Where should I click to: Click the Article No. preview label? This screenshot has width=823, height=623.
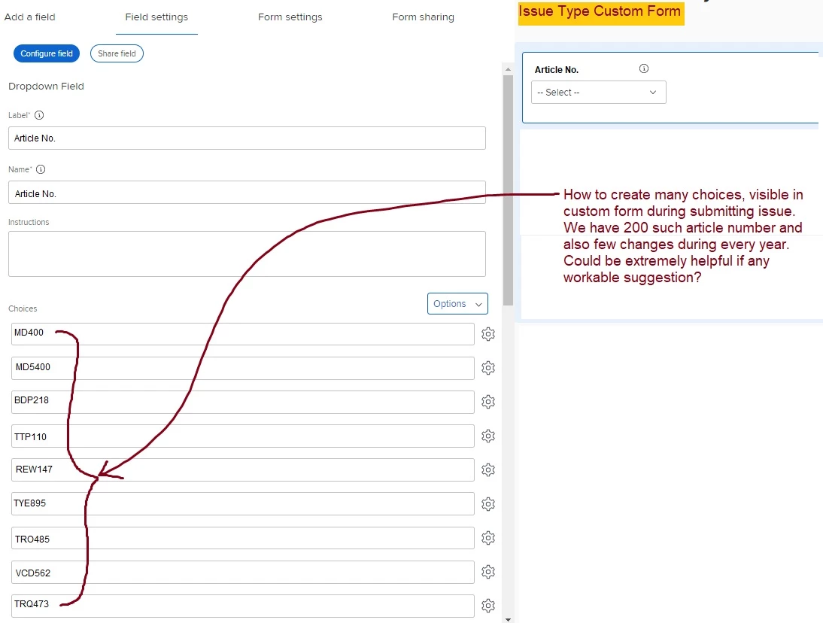[557, 70]
